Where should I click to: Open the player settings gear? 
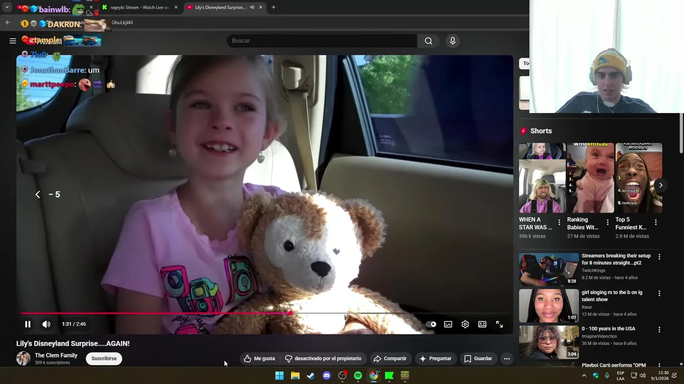pyautogui.click(x=465, y=324)
